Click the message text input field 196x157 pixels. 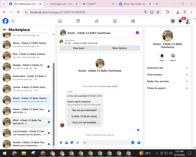click(x=107, y=142)
